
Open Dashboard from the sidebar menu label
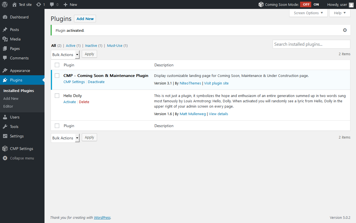(19, 17)
